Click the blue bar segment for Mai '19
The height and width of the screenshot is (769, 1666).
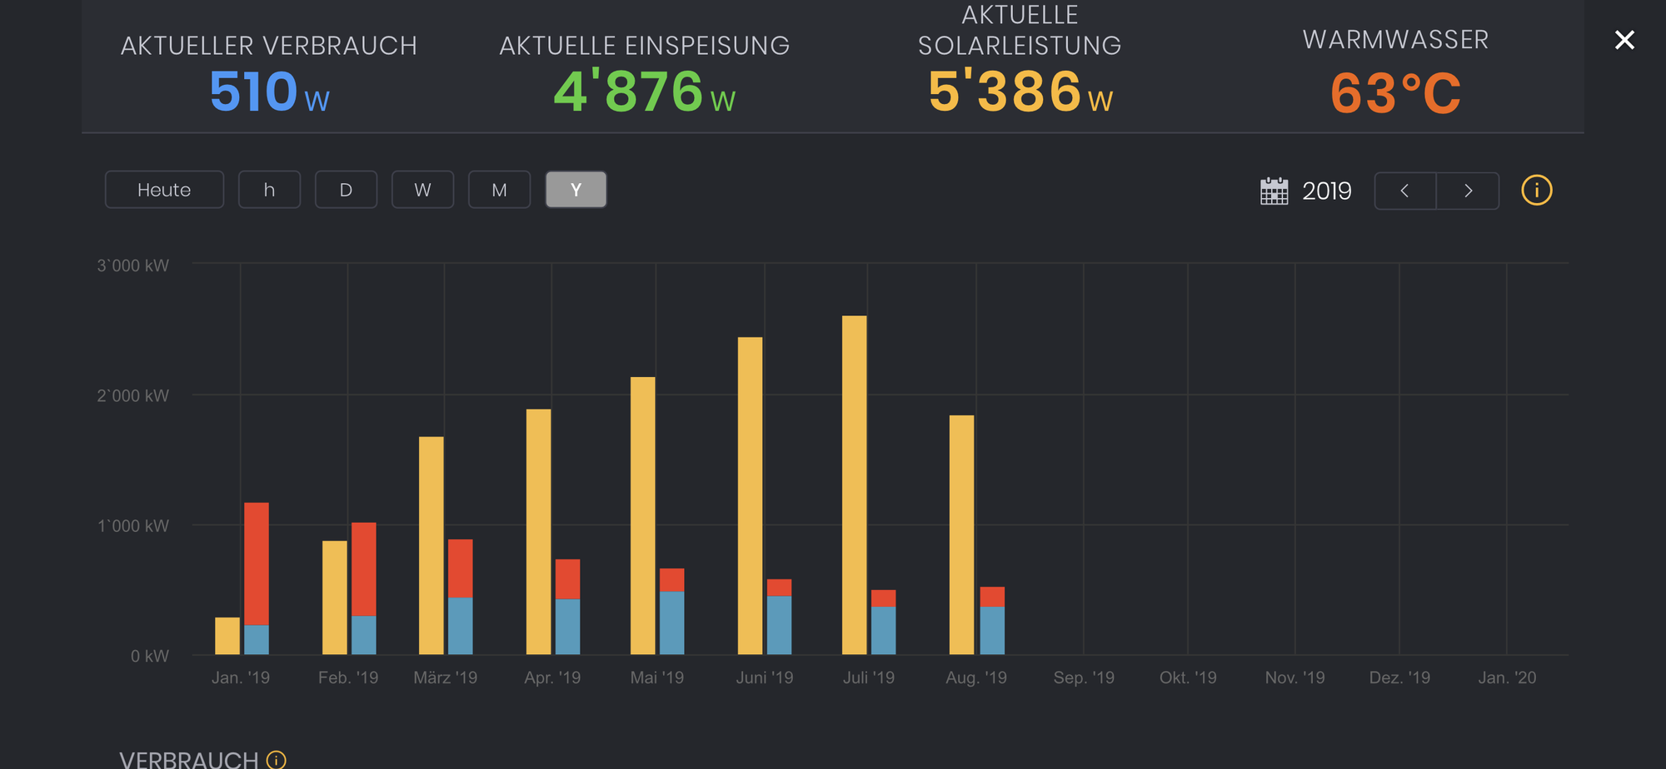point(671,623)
